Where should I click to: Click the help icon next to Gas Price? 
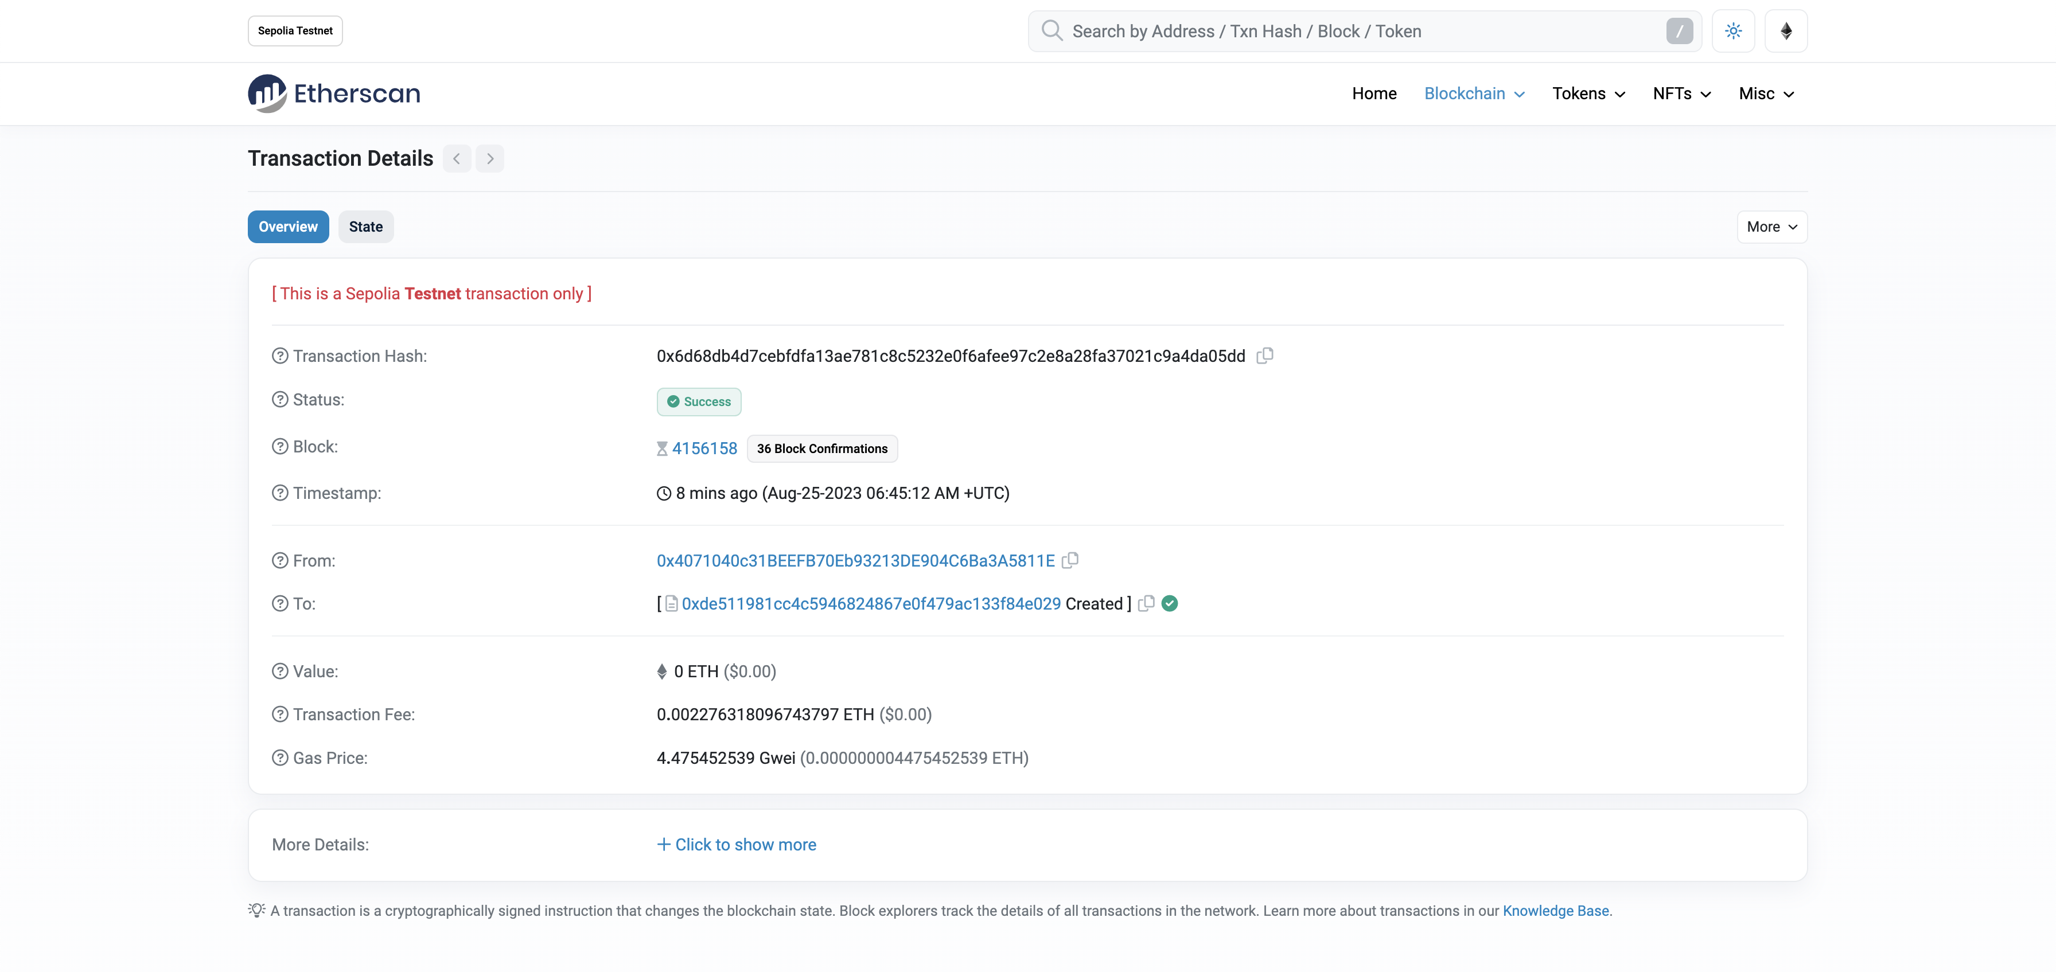[279, 758]
